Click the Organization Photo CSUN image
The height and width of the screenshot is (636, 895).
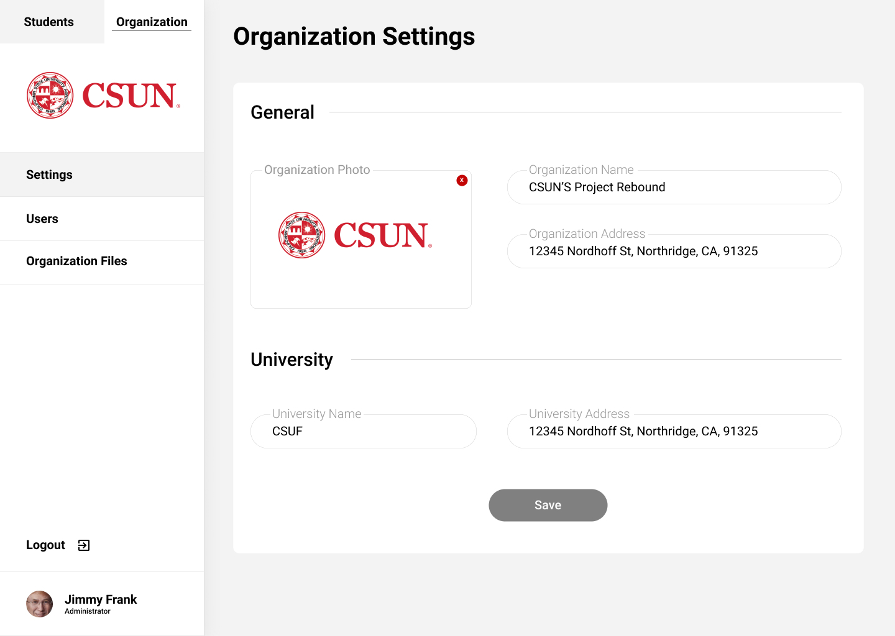point(355,235)
